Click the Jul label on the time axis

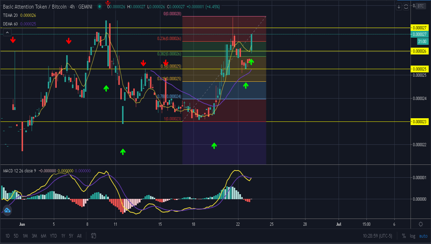pos(339,224)
